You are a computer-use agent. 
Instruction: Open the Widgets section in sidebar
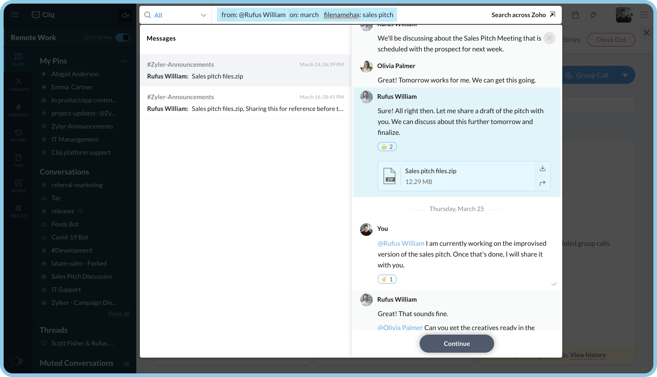click(19, 211)
